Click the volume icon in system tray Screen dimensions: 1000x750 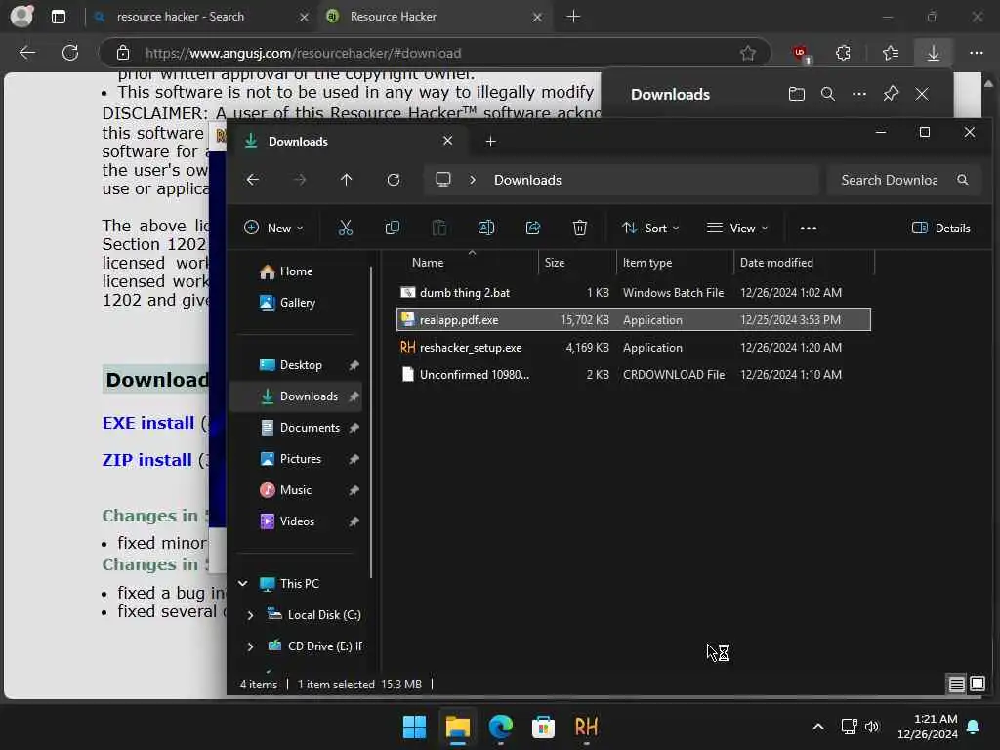pos(871,727)
